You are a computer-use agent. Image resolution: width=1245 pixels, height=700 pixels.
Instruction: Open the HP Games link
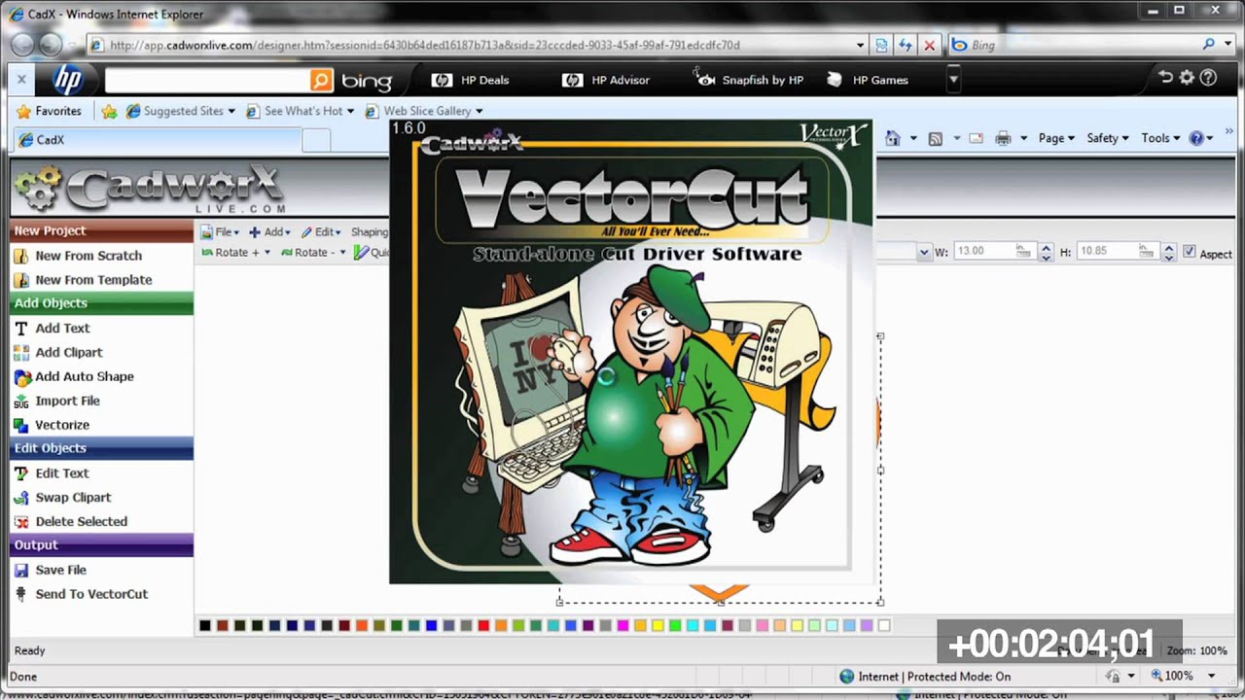coord(867,80)
